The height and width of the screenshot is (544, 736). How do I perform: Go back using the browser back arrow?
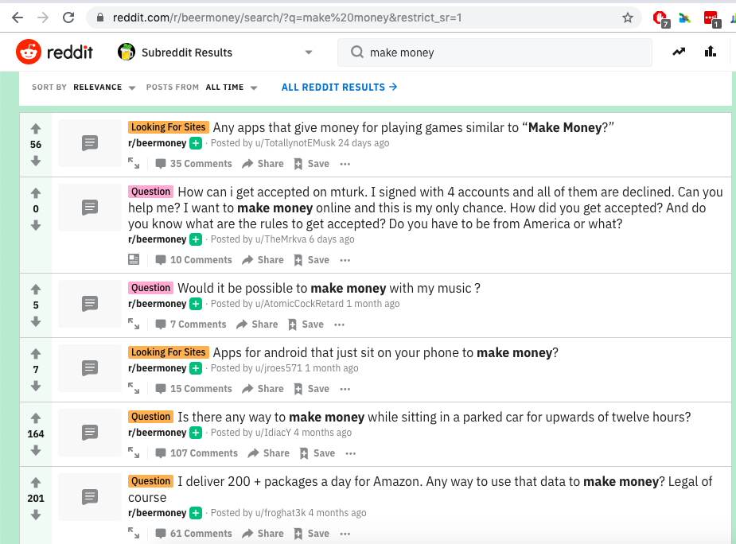(18, 17)
